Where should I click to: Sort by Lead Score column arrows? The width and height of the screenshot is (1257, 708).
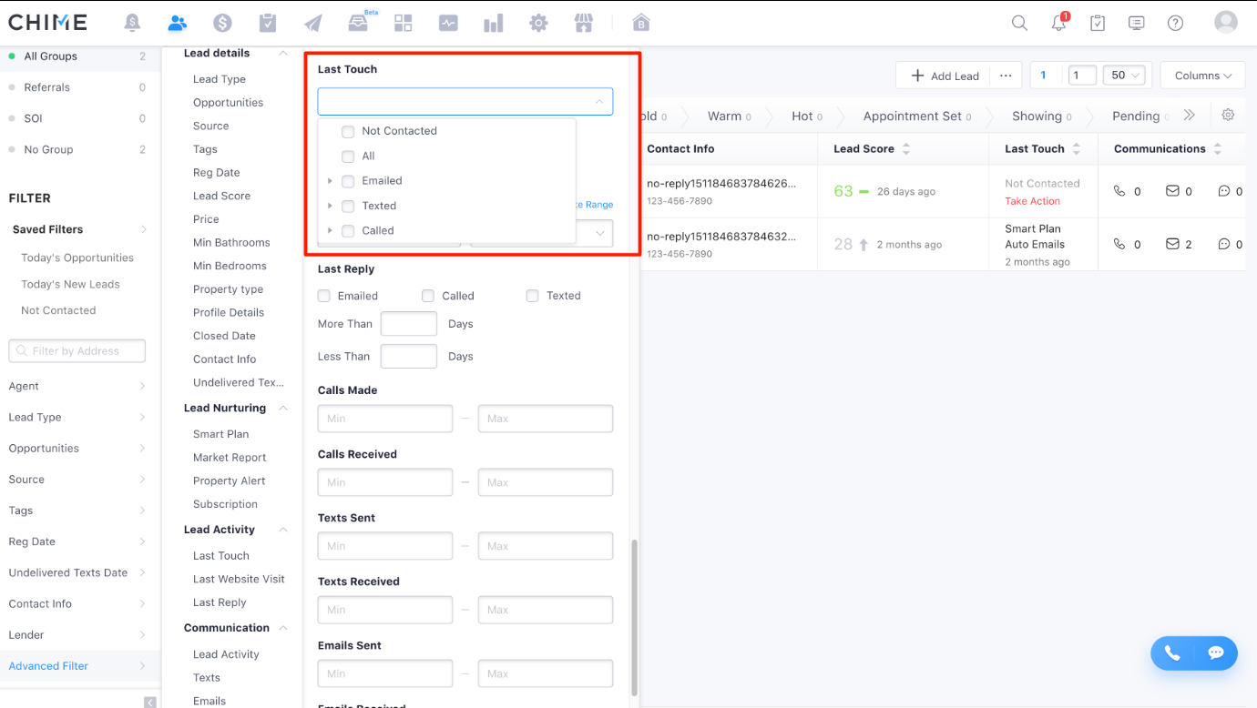click(906, 148)
